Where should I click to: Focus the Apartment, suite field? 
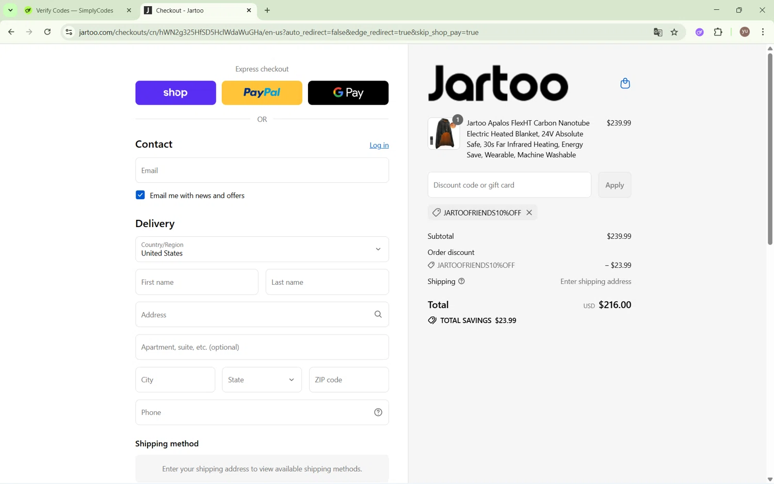point(262,347)
